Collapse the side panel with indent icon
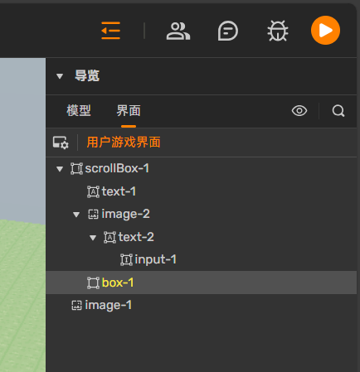The width and height of the screenshot is (360, 372). point(110,31)
